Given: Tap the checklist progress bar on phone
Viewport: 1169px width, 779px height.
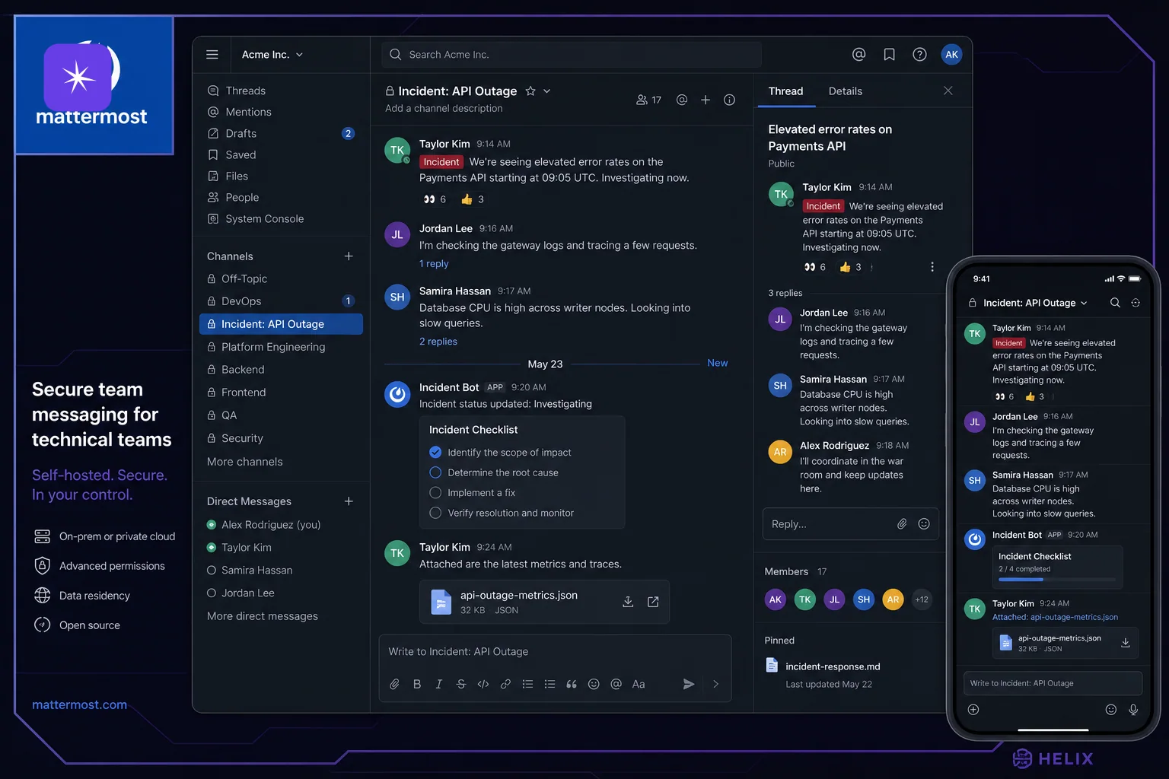Looking at the screenshot, I should [1057, 580].
